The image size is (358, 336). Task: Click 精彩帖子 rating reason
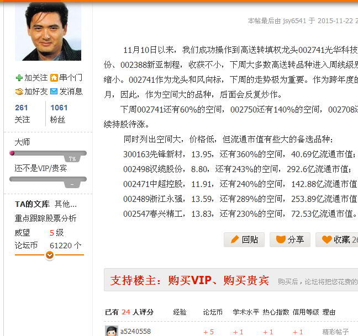tap(335, 332)
